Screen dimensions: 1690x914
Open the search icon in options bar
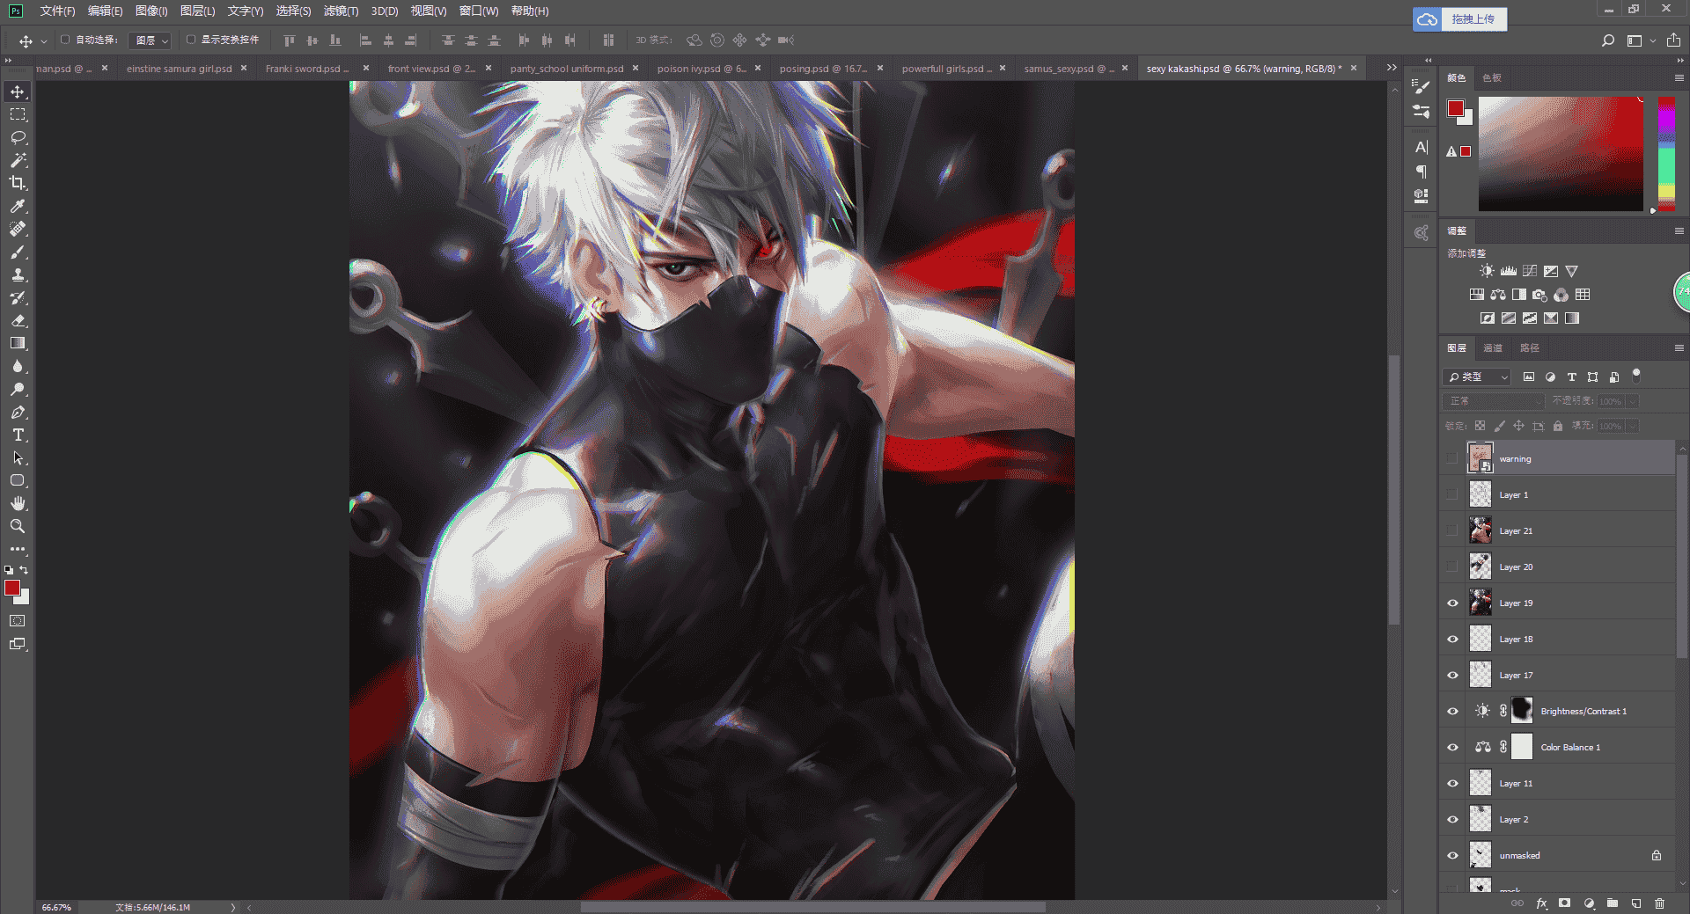1608,40
